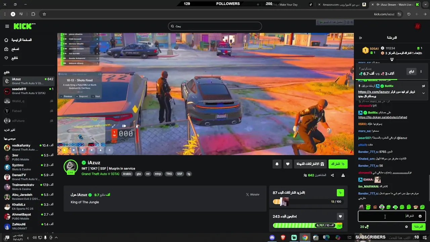Click the heart icon on followers goal
430x242 pixels.
340,216
